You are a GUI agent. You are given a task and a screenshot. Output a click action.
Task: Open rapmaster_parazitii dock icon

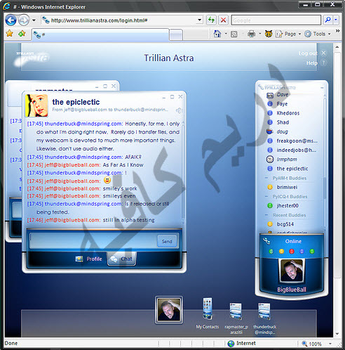point(236,311)
